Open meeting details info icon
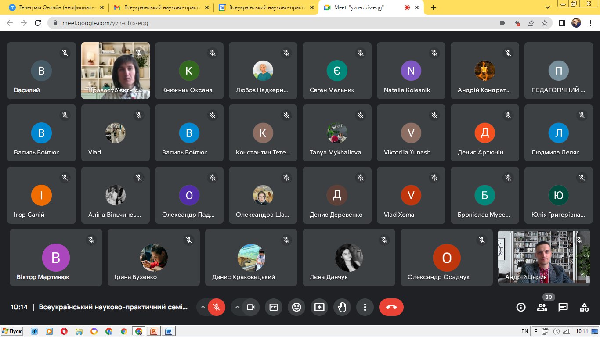 point(521,307)
